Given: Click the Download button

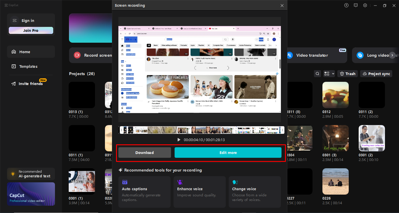Looking at the screenshot, I should [144, 153].
